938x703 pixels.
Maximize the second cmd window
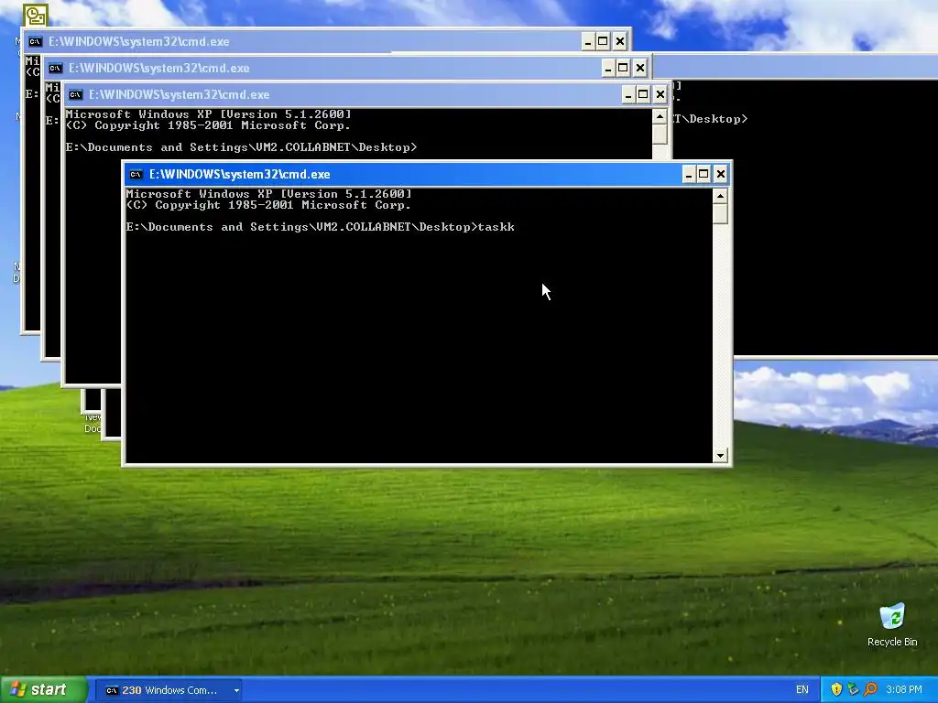623,68
